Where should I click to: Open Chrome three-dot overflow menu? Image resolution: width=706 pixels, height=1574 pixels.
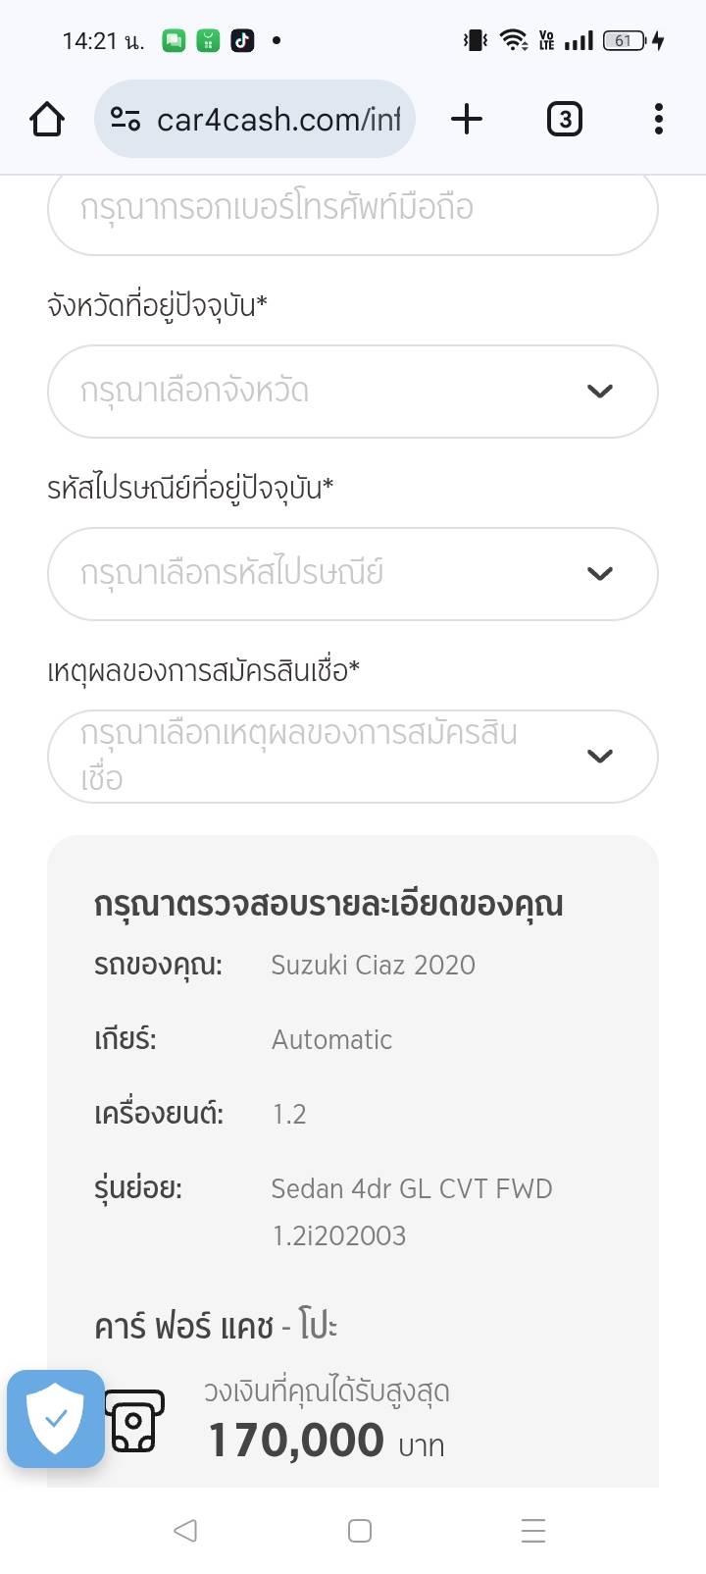pyautogui.click(x=658, y=120)
